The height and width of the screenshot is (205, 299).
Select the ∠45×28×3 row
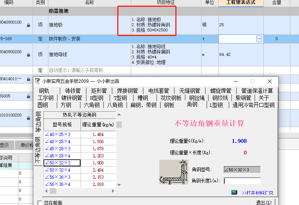[80, 148]
